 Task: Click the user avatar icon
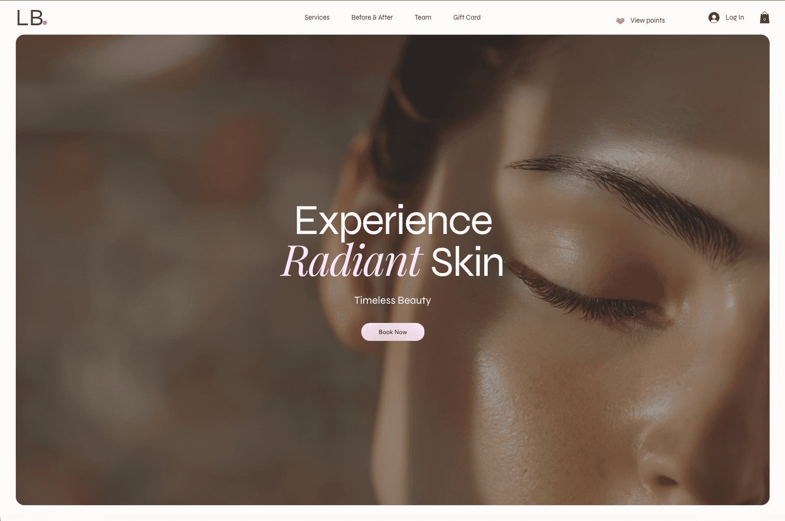pyautogui.click(x=714, y=18)
